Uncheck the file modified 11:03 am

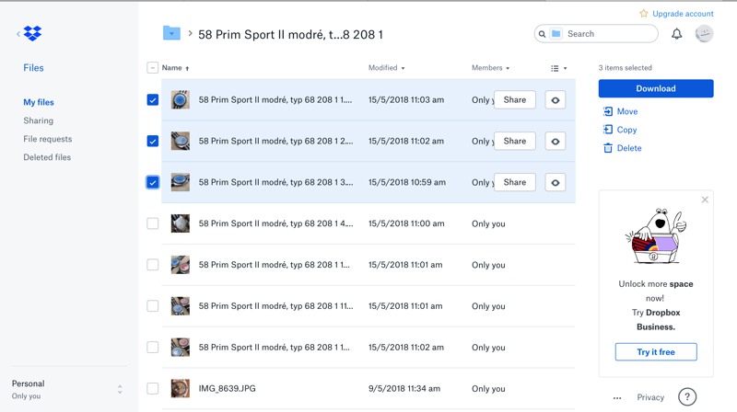[152, 99]
